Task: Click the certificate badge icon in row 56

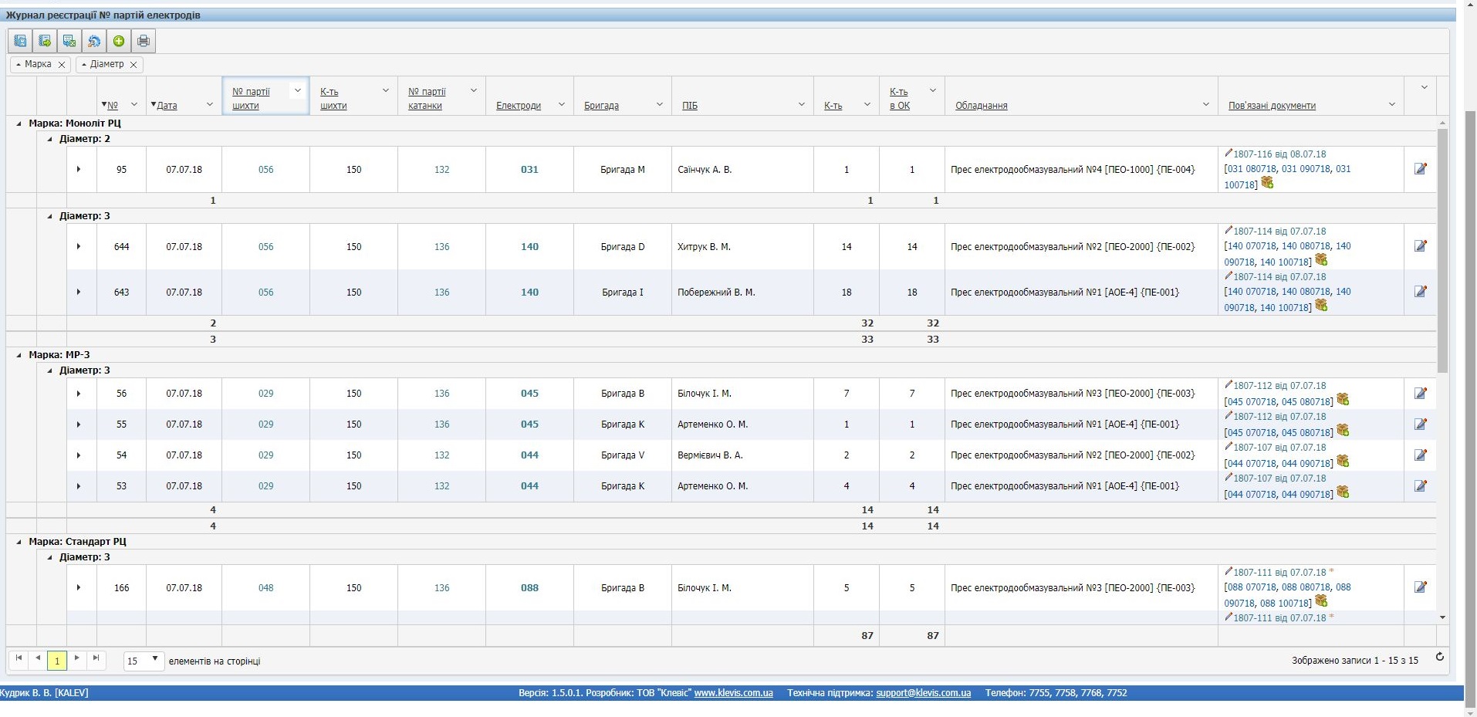Action: tap(1343, 400)
